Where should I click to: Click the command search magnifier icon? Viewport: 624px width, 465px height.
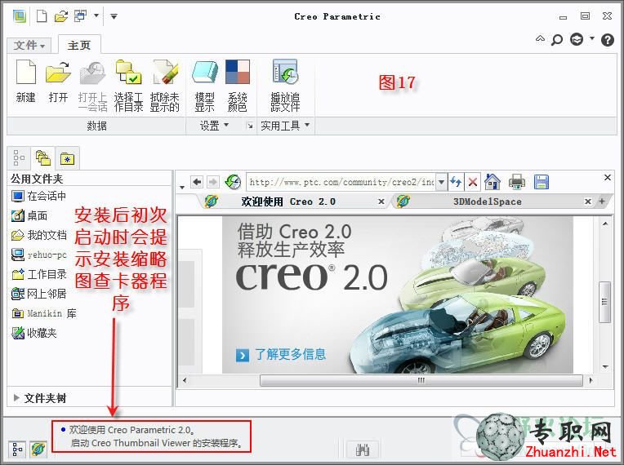[x=556, y=40]
